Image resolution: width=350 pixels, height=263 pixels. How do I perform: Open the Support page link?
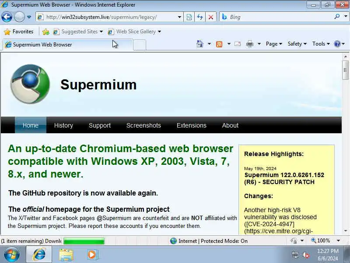100,125
